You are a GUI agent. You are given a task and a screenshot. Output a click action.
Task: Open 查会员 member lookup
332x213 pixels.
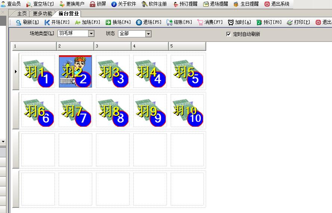tap(10, 4)
